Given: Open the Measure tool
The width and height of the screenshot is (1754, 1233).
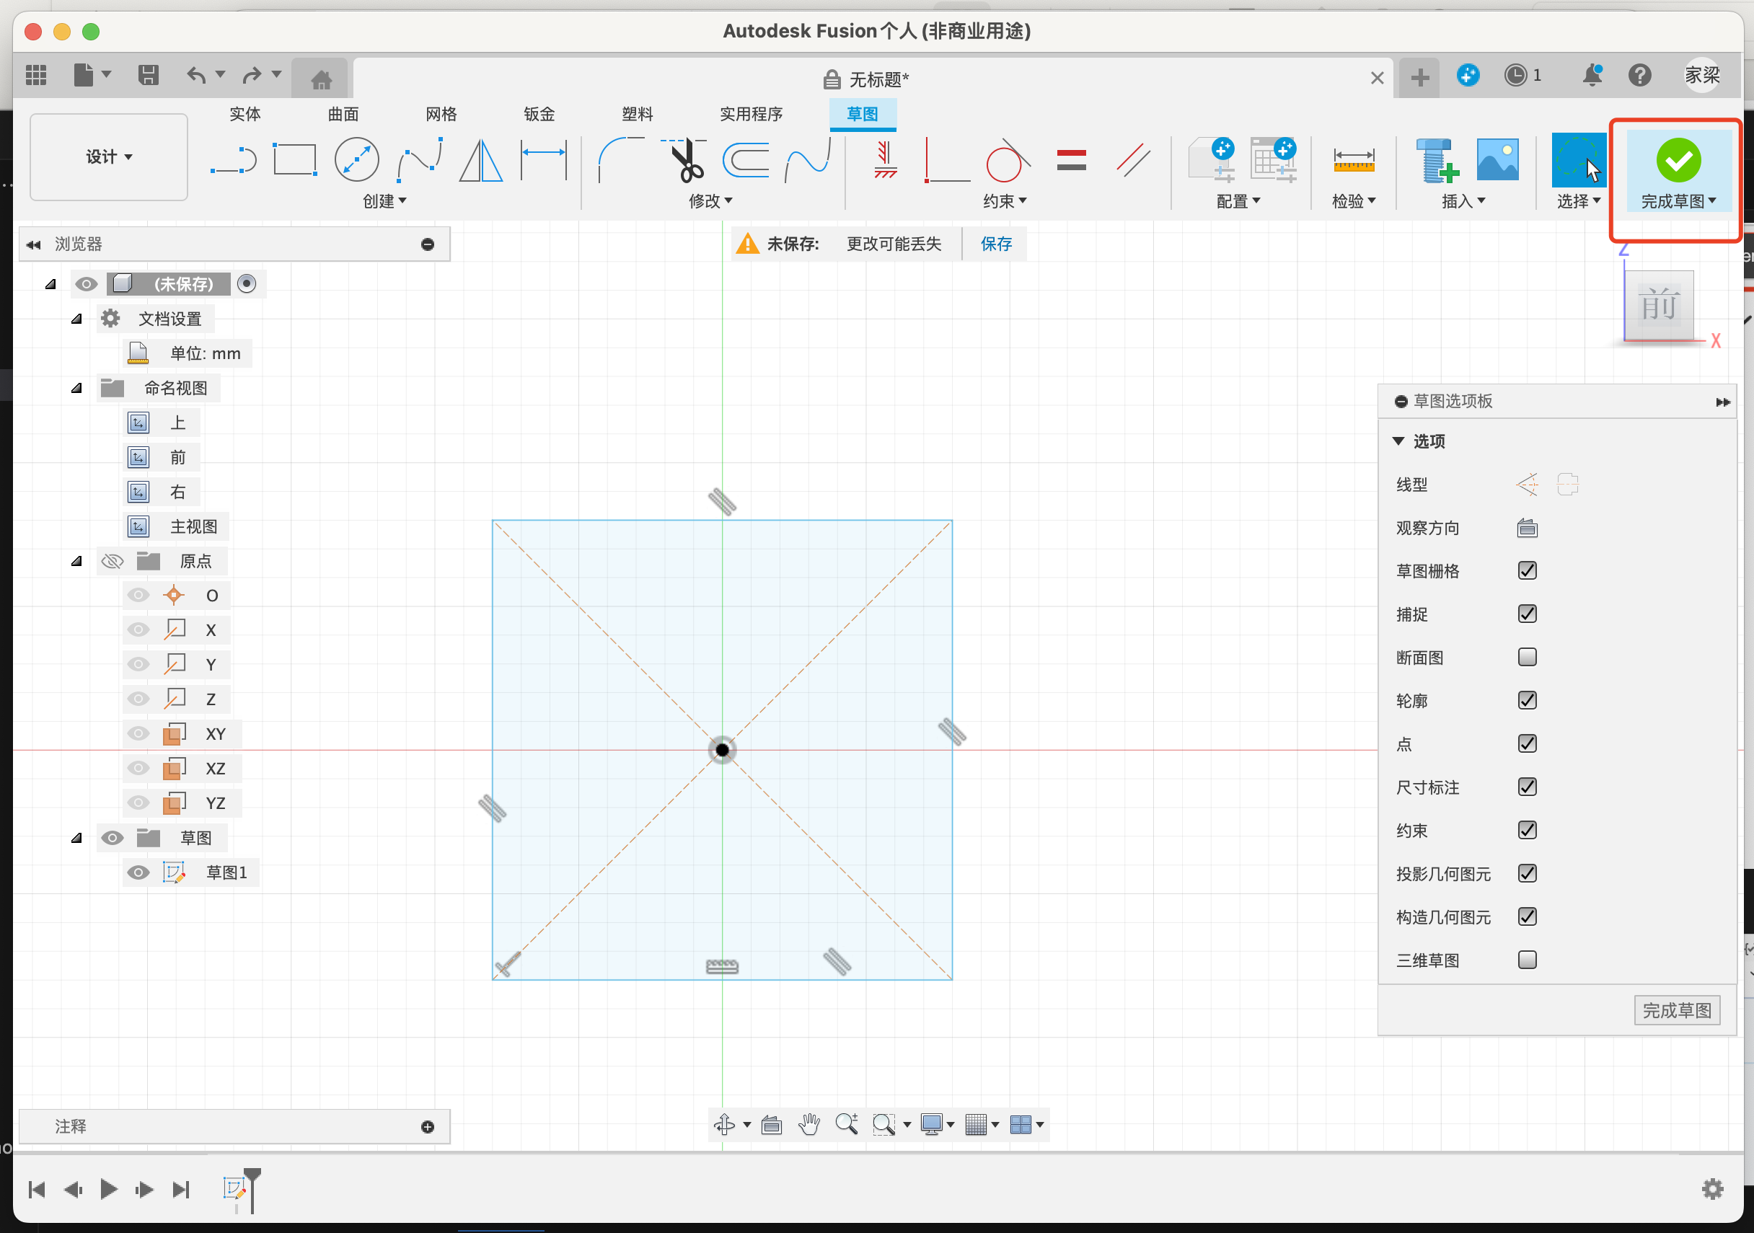Looking at the screenshot, I should (1354, 159).
